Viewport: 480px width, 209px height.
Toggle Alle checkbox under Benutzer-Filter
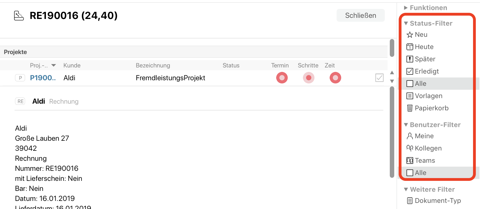coord(410,173)
